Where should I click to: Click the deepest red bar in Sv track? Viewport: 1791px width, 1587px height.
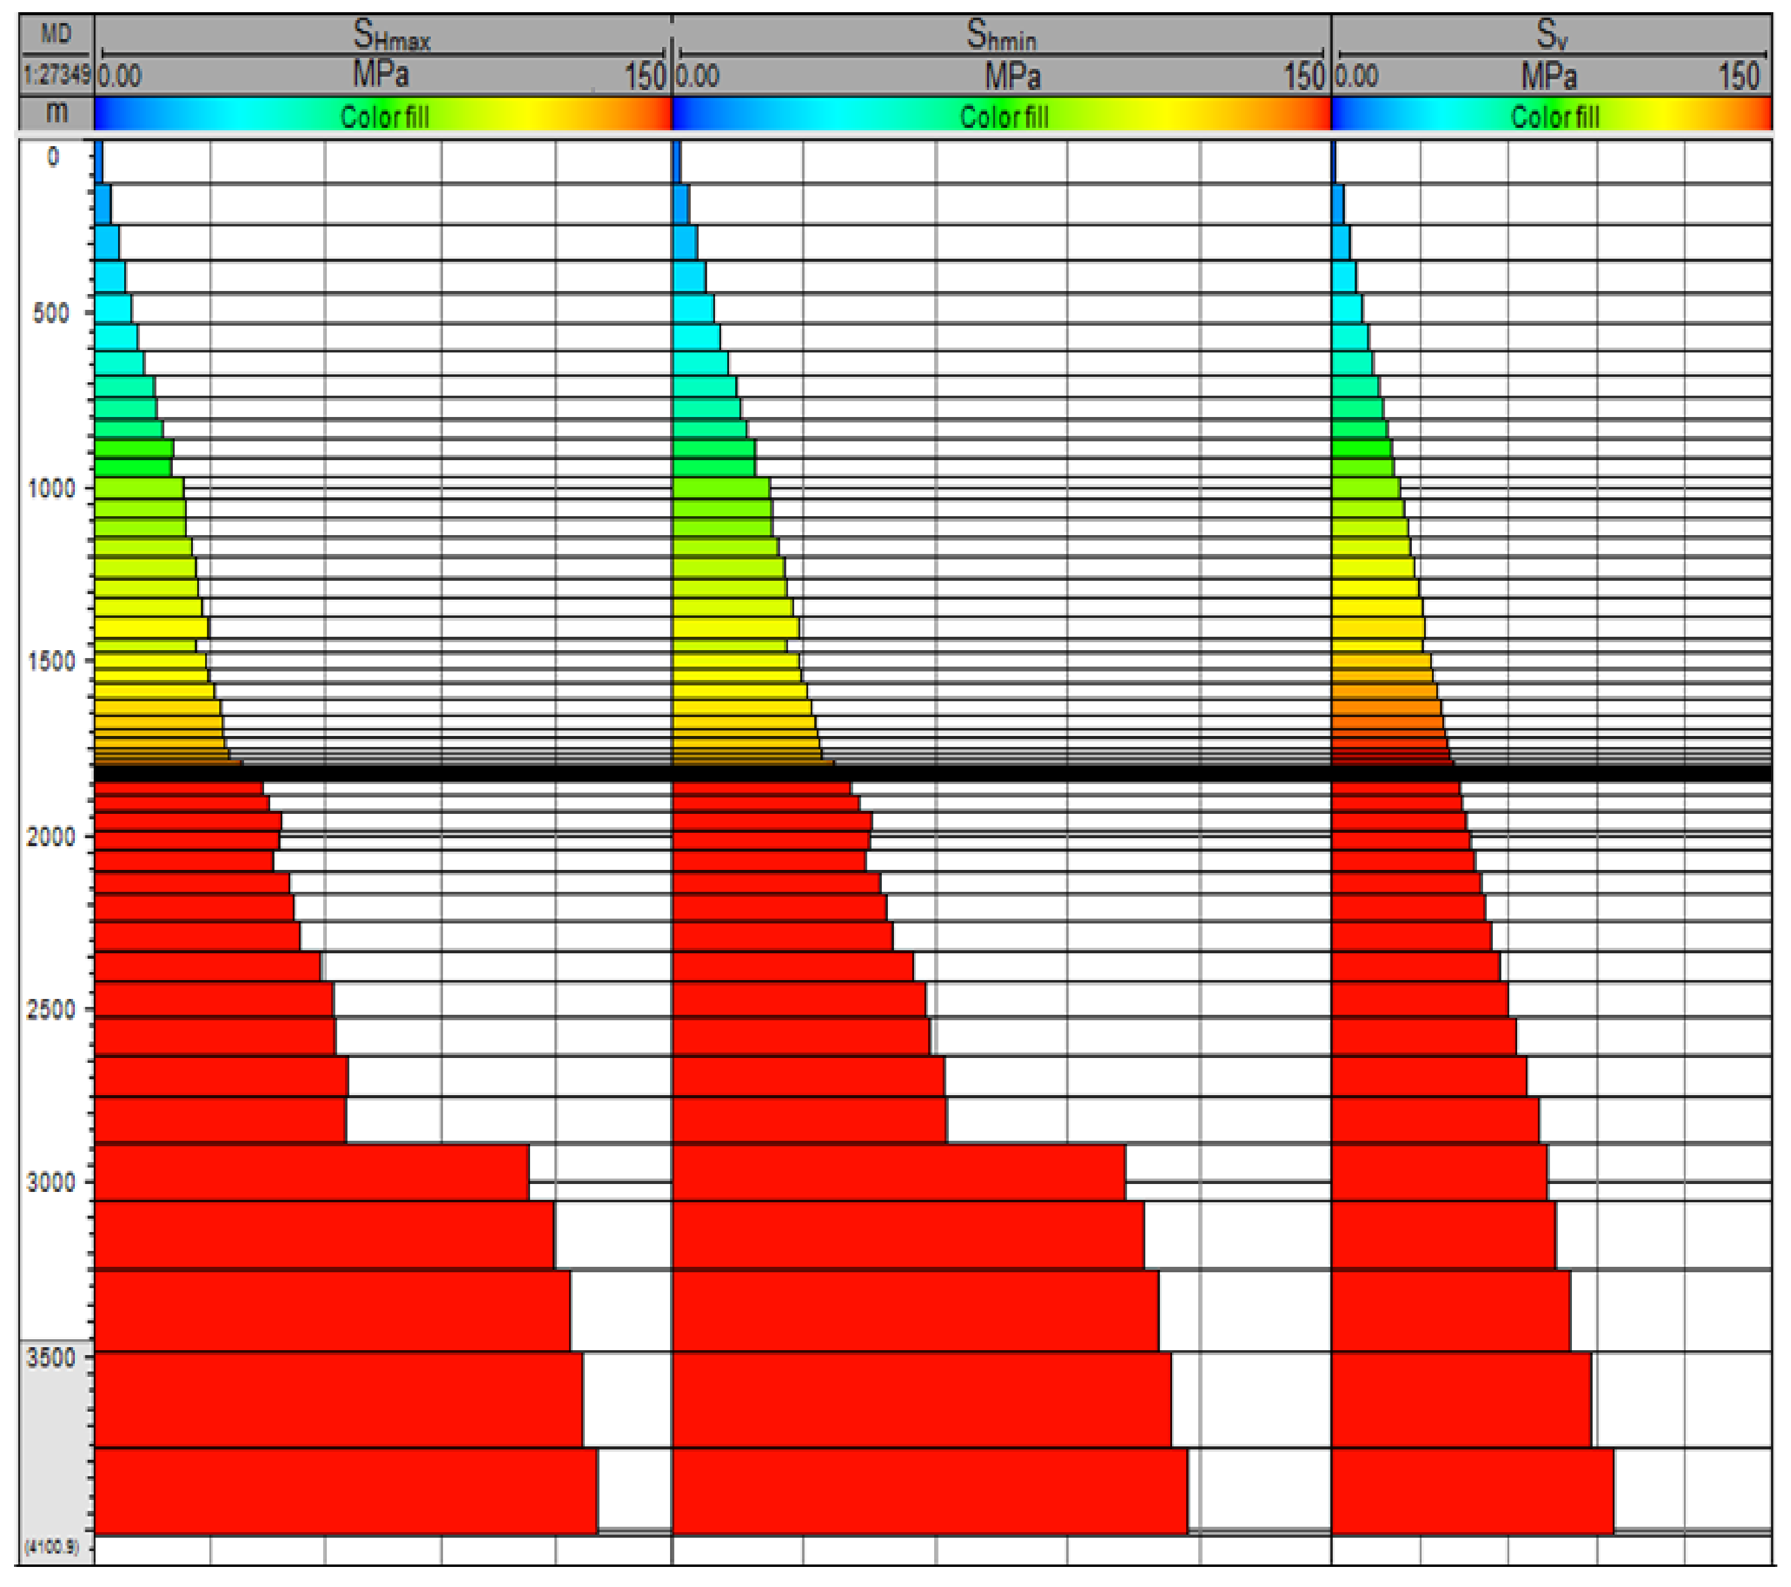coord(1472,1491)
